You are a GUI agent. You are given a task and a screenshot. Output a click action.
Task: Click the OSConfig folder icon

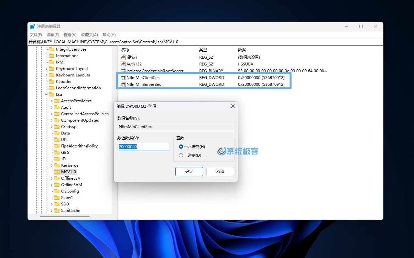click(57, 191)
